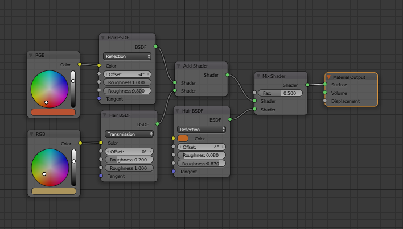
Task: Click the Offset 0° field
Action: [x=128, y=152]
